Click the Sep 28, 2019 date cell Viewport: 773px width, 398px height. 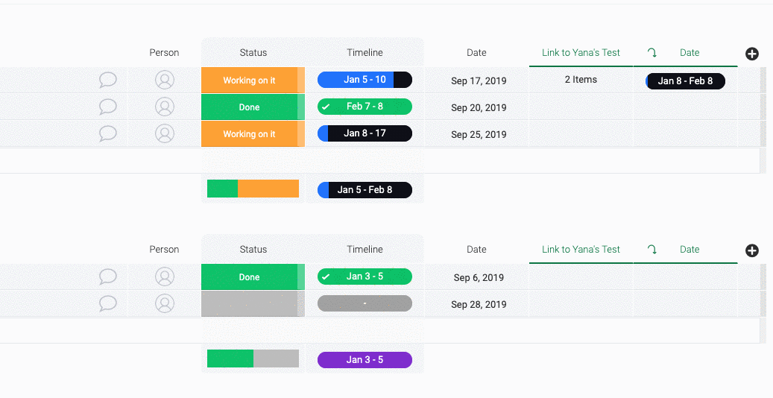[479, 304]
